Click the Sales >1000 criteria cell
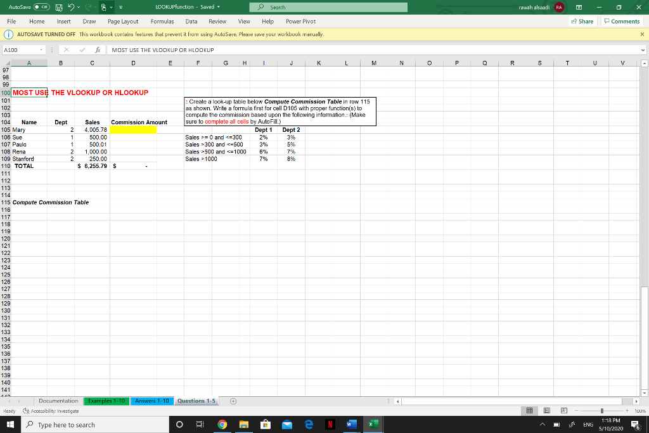649x433 pixels. [201, 159]
